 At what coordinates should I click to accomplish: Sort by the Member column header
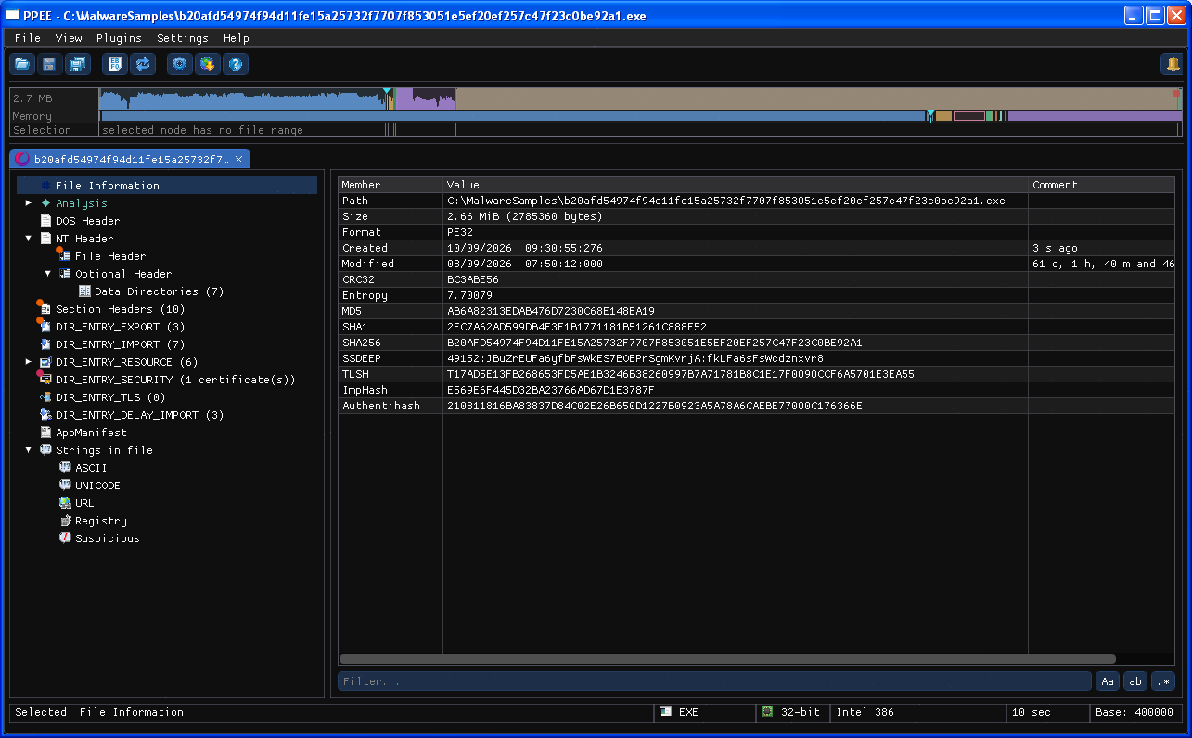391,185
